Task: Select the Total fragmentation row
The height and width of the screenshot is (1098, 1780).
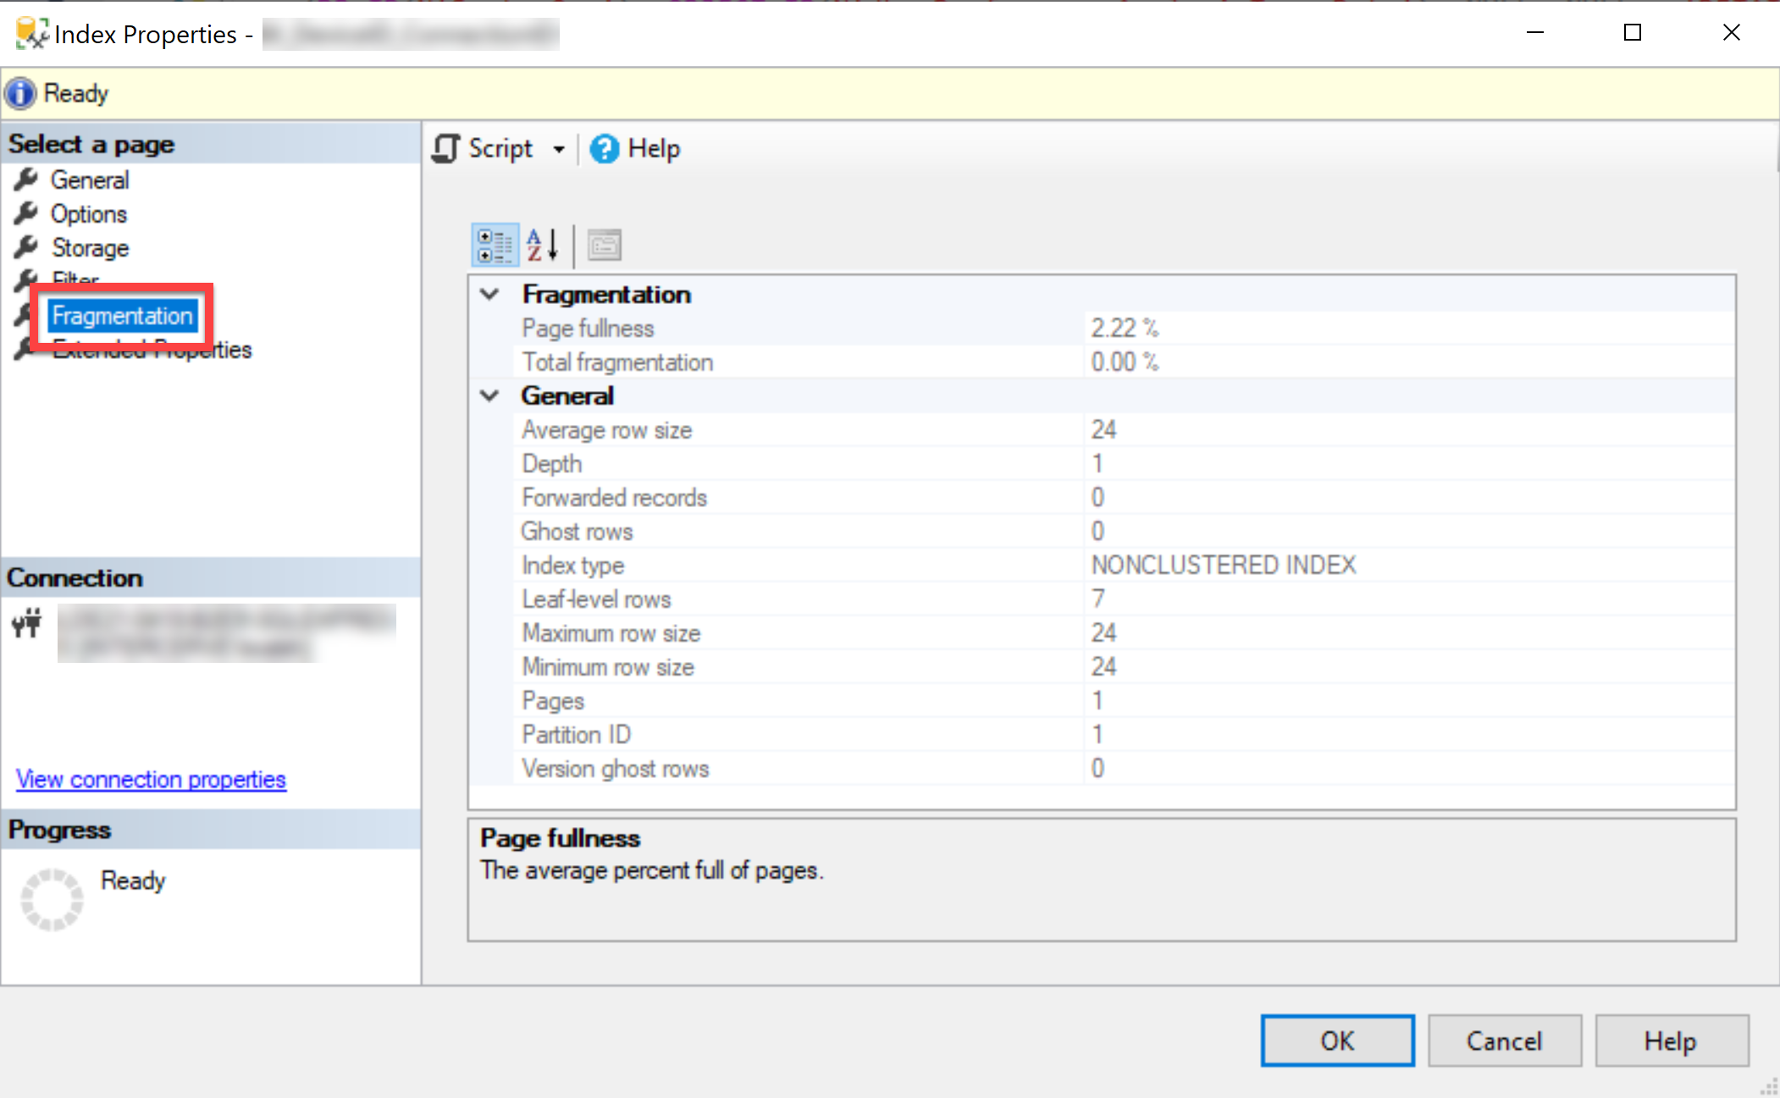Action: (617, 362)
